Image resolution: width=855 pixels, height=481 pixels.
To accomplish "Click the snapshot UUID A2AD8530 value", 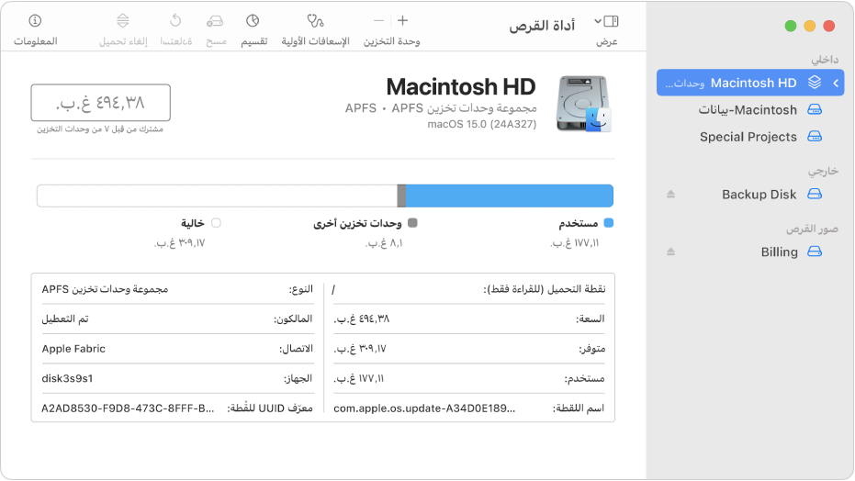I will point(129,408).
